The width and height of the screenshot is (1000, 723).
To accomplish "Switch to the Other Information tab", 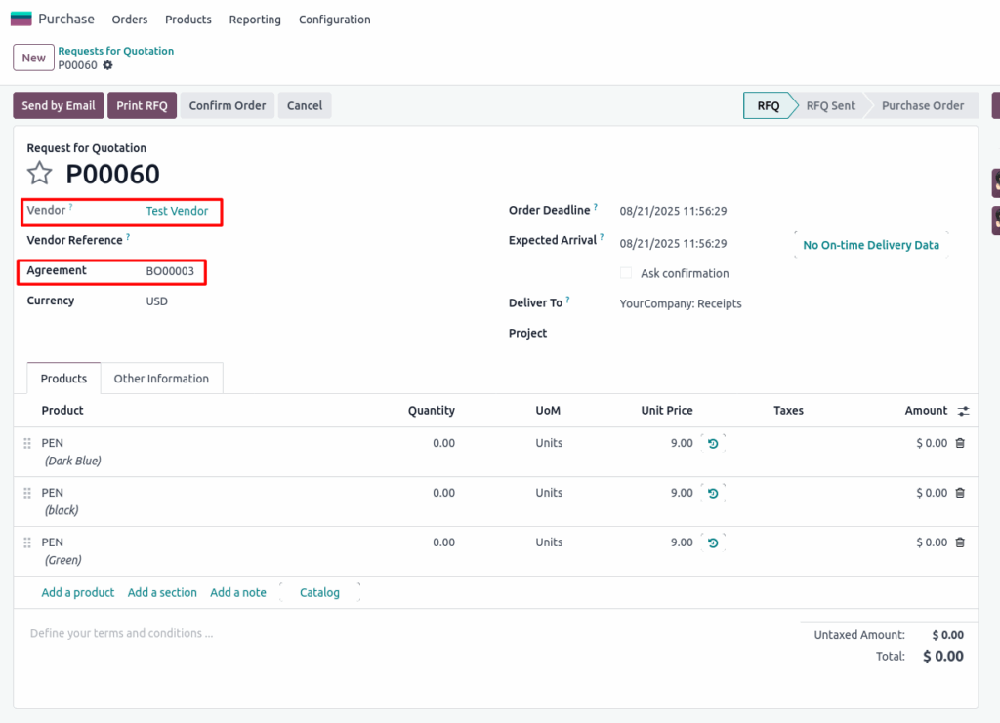I will [x=161, y=379].
